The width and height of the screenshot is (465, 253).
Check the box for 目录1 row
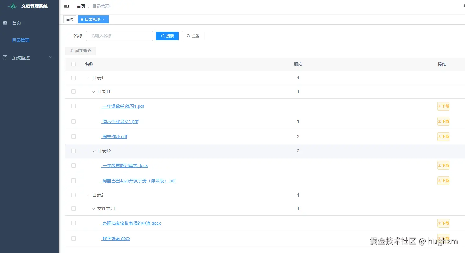click(x=74, y=78)
